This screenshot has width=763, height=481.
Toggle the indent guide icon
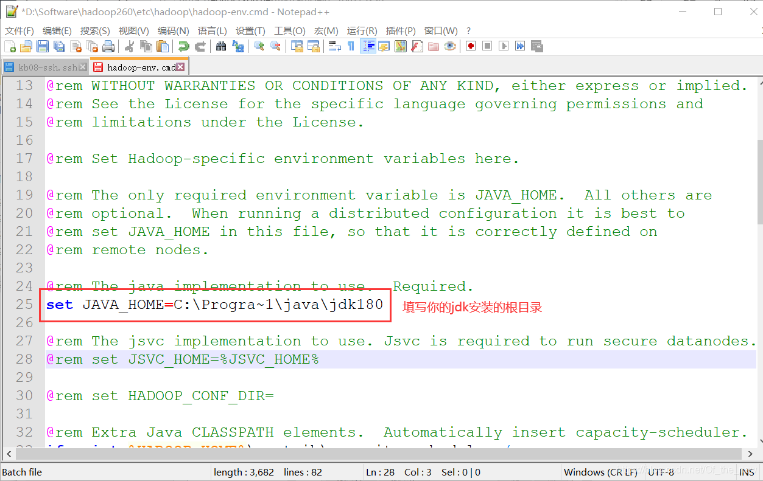368,46
